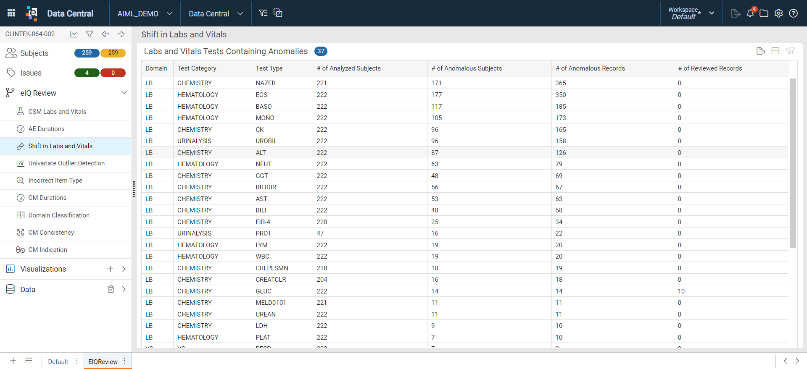Open the settings gear icon
The width and height of the screenshot is (807, 369).
coord(778,13)
